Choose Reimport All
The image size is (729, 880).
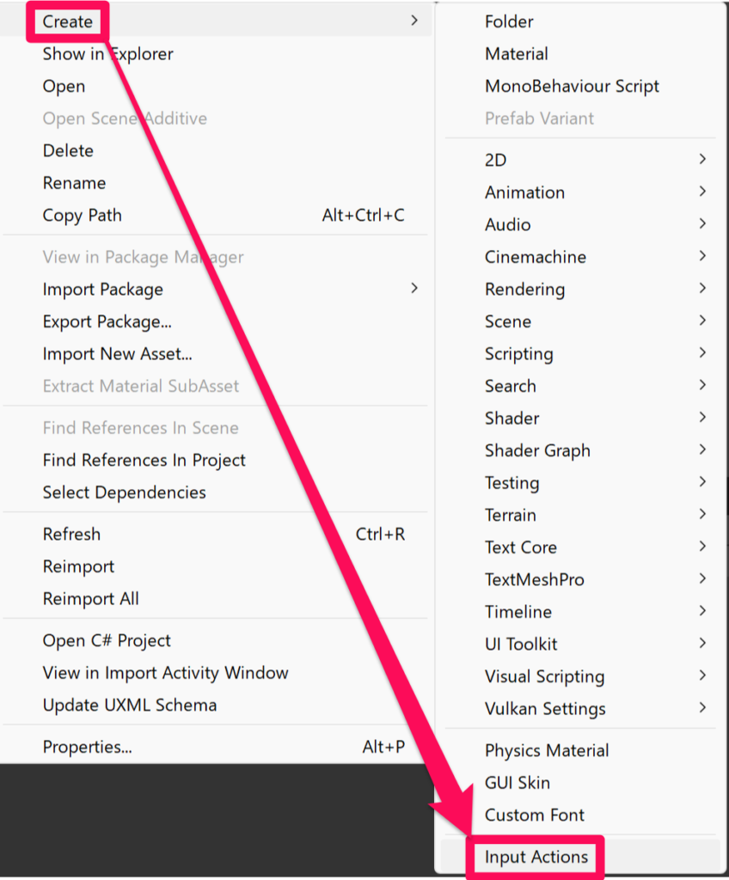click(90, 599)
